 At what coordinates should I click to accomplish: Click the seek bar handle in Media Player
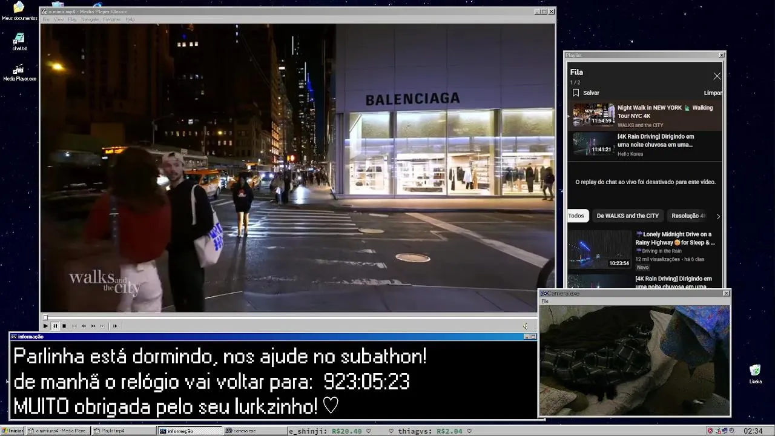45,317
